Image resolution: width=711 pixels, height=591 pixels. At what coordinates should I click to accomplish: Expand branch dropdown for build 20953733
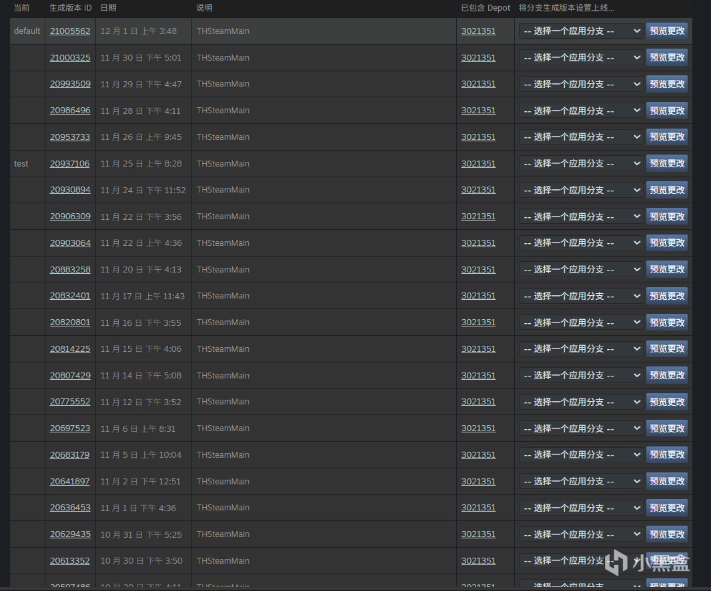(x=581, y=137)
